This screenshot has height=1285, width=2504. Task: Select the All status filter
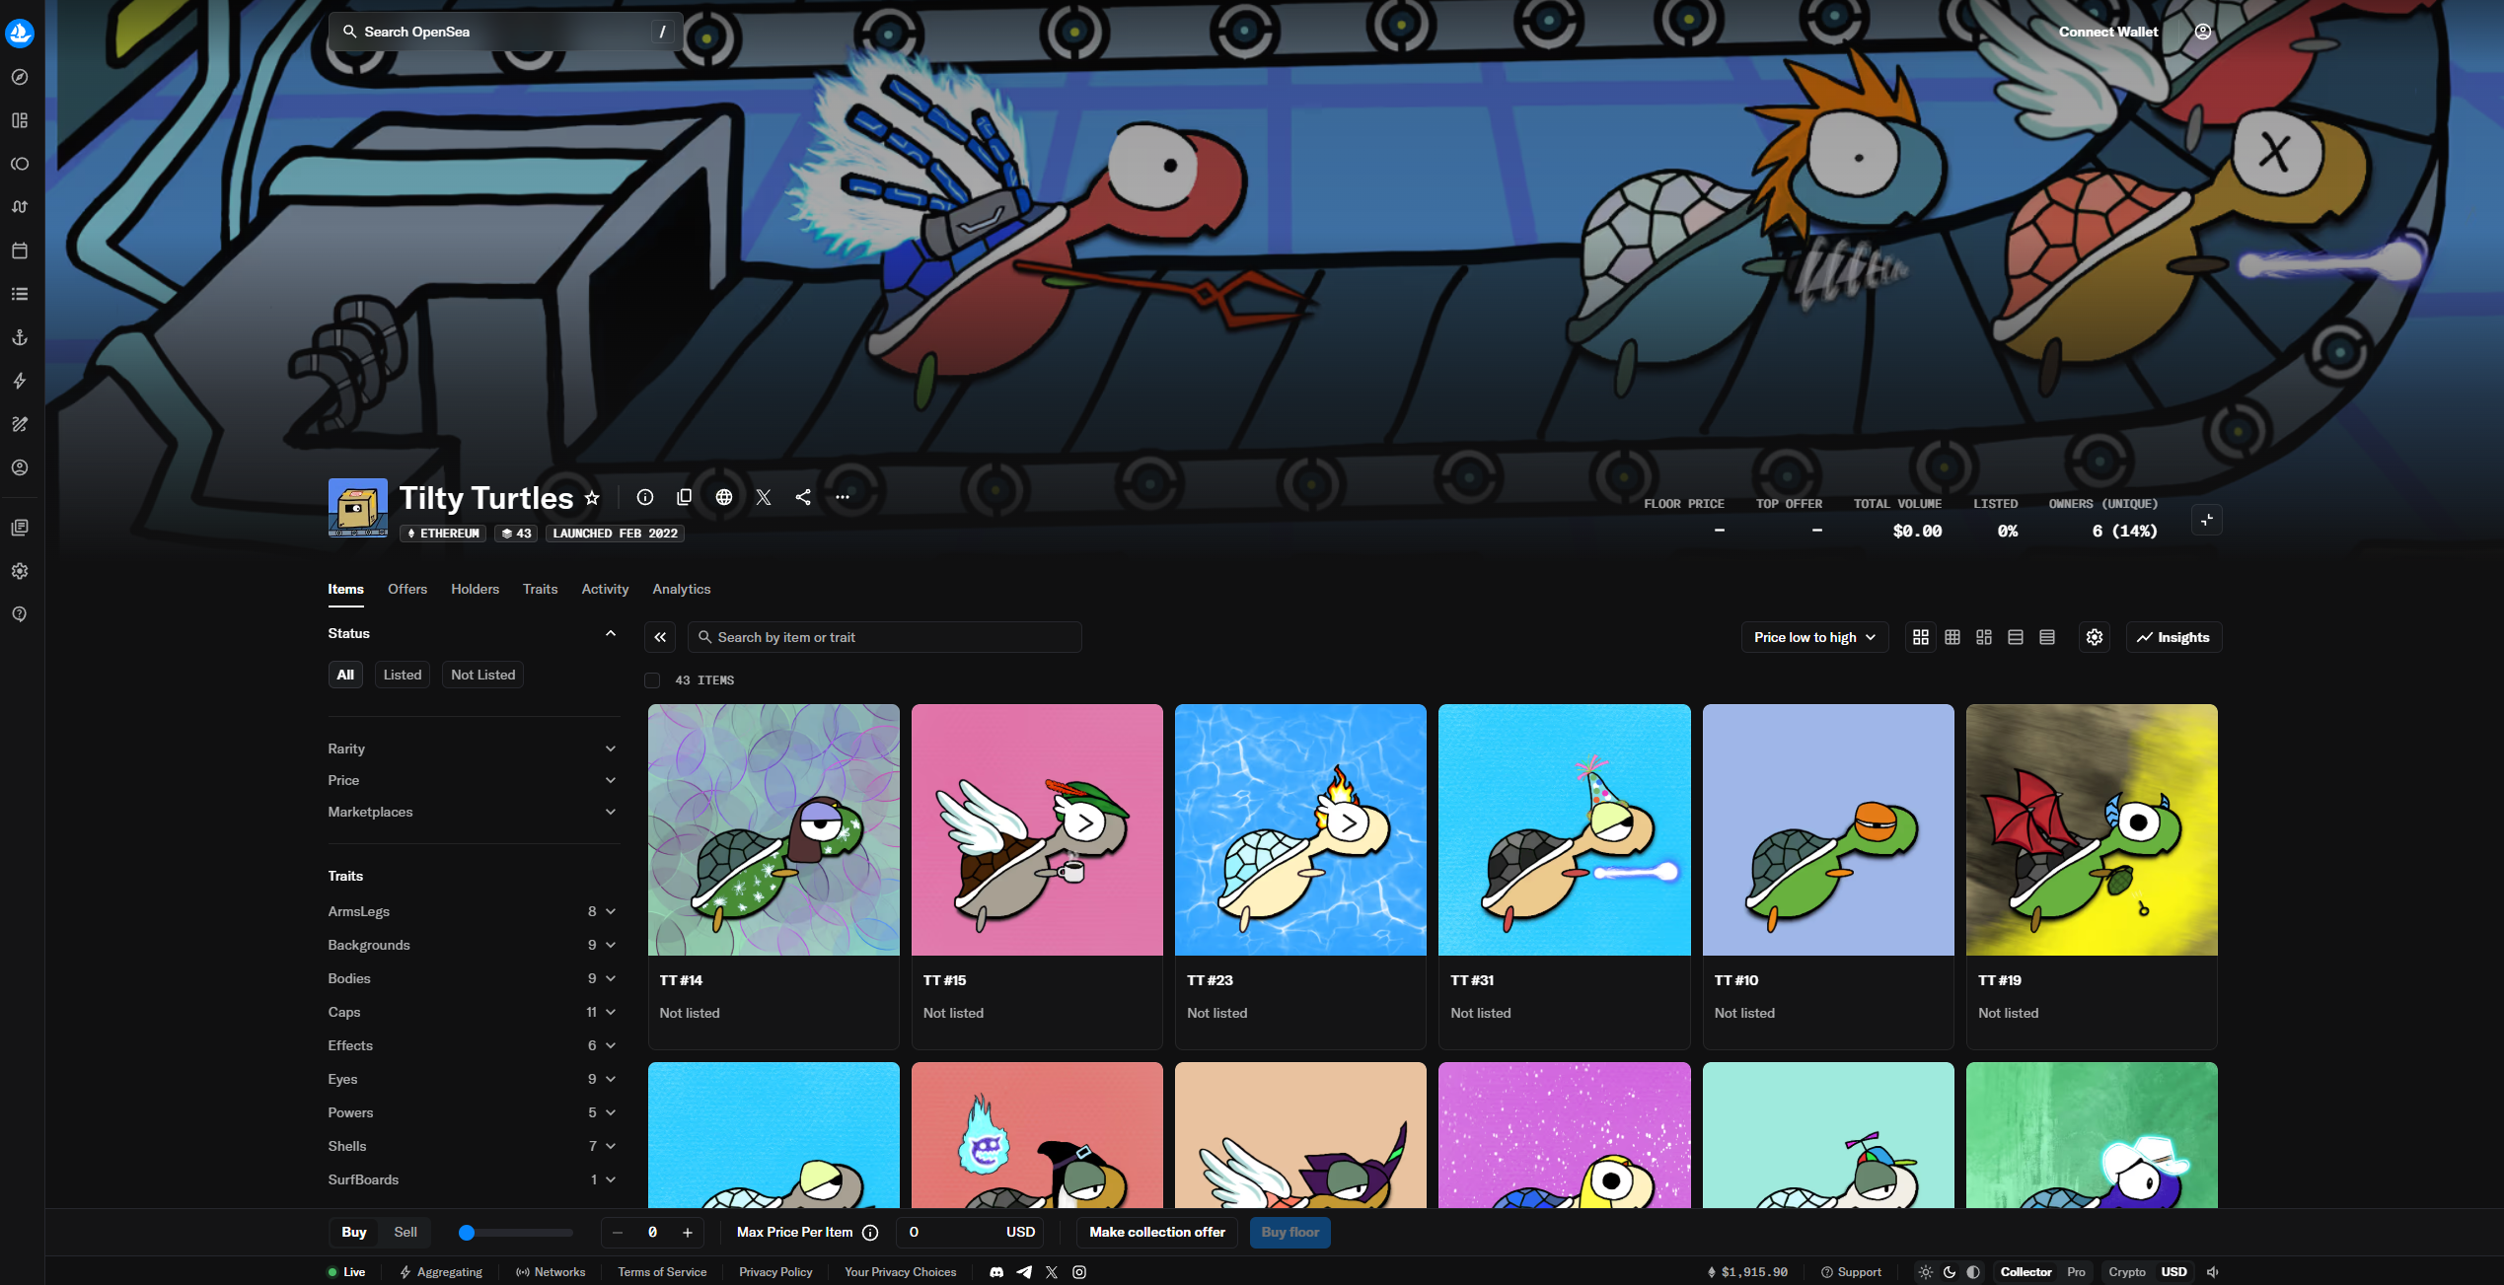[x=345, y=675]
